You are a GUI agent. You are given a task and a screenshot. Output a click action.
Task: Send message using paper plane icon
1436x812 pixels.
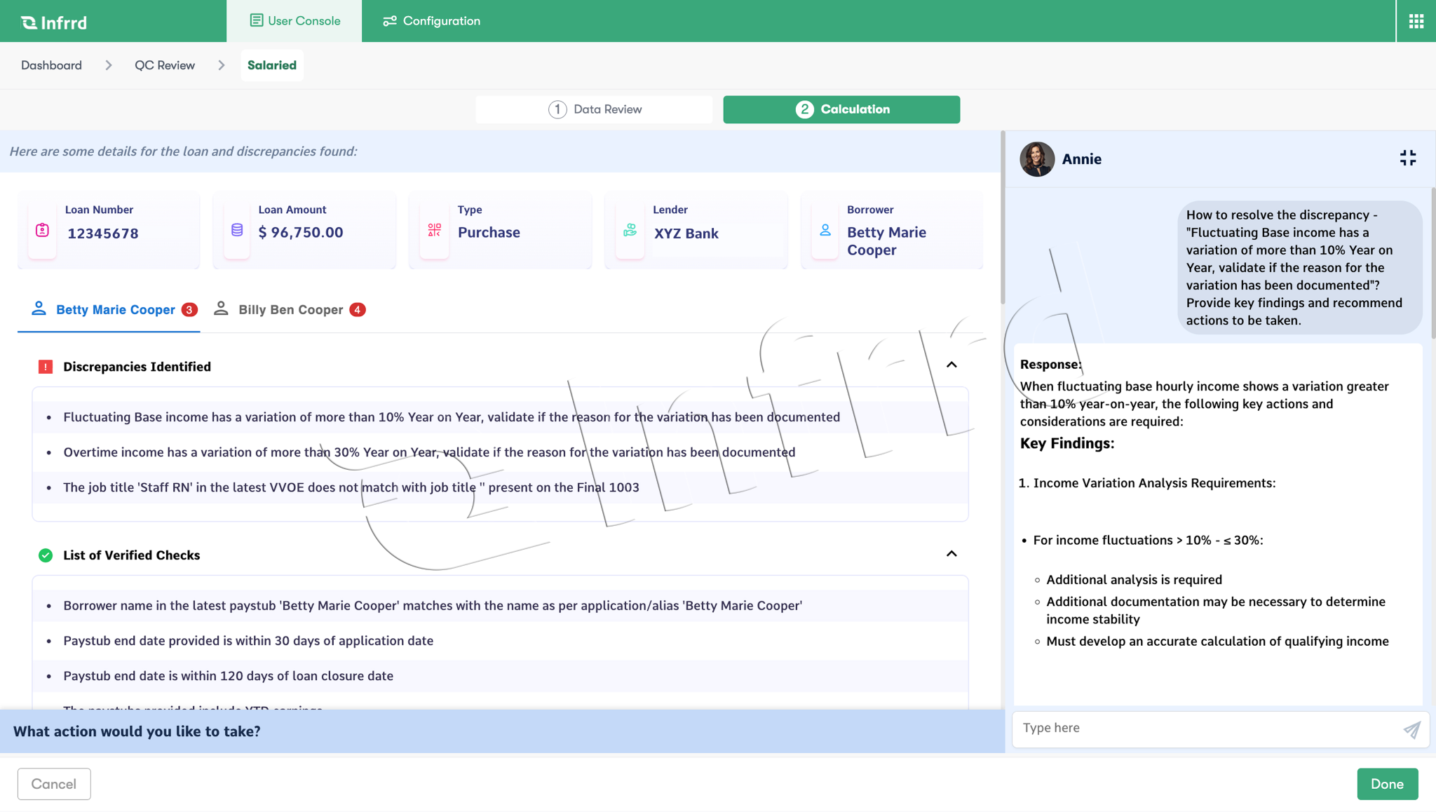pos(1411,729)
